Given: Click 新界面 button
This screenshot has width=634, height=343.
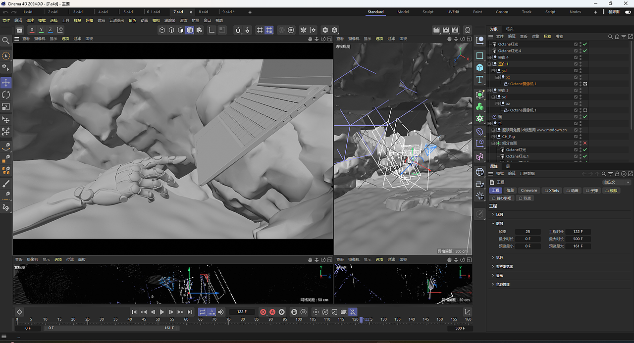Looking at the screenshot, I should point(614,12).
